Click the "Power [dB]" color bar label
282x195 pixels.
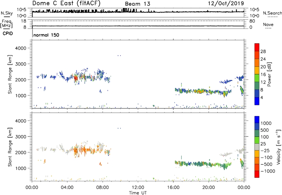tap(269, 74)
